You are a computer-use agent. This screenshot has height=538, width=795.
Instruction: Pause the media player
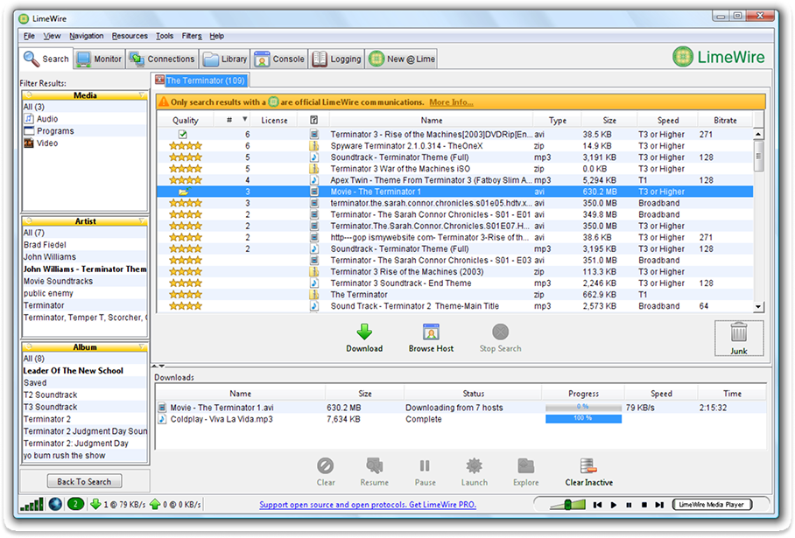click(x=629, y=505)
